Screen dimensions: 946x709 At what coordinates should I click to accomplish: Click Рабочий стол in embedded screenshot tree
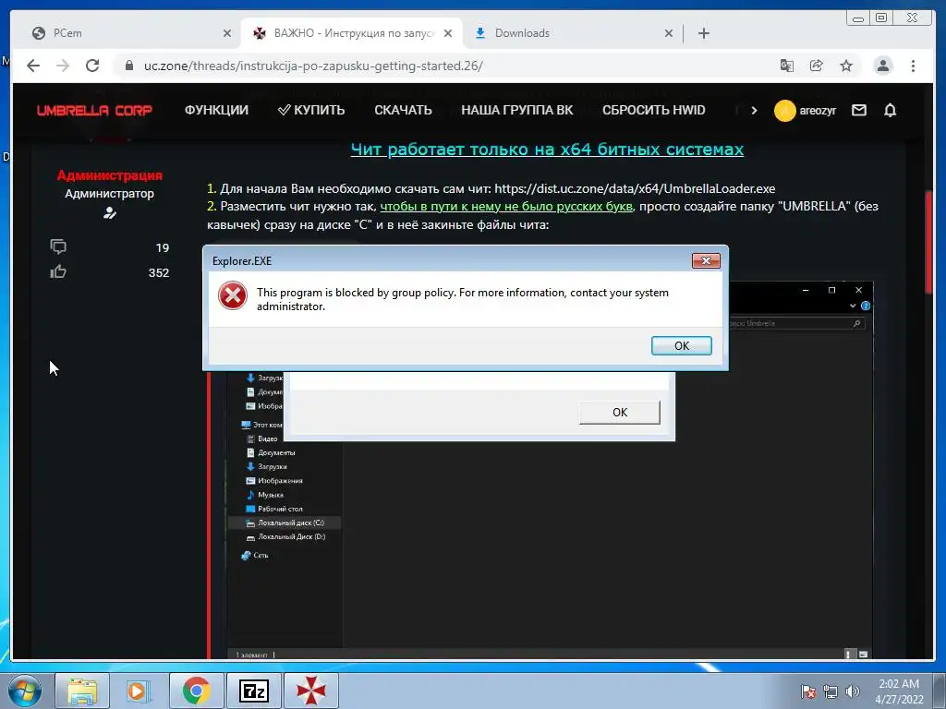274,509
